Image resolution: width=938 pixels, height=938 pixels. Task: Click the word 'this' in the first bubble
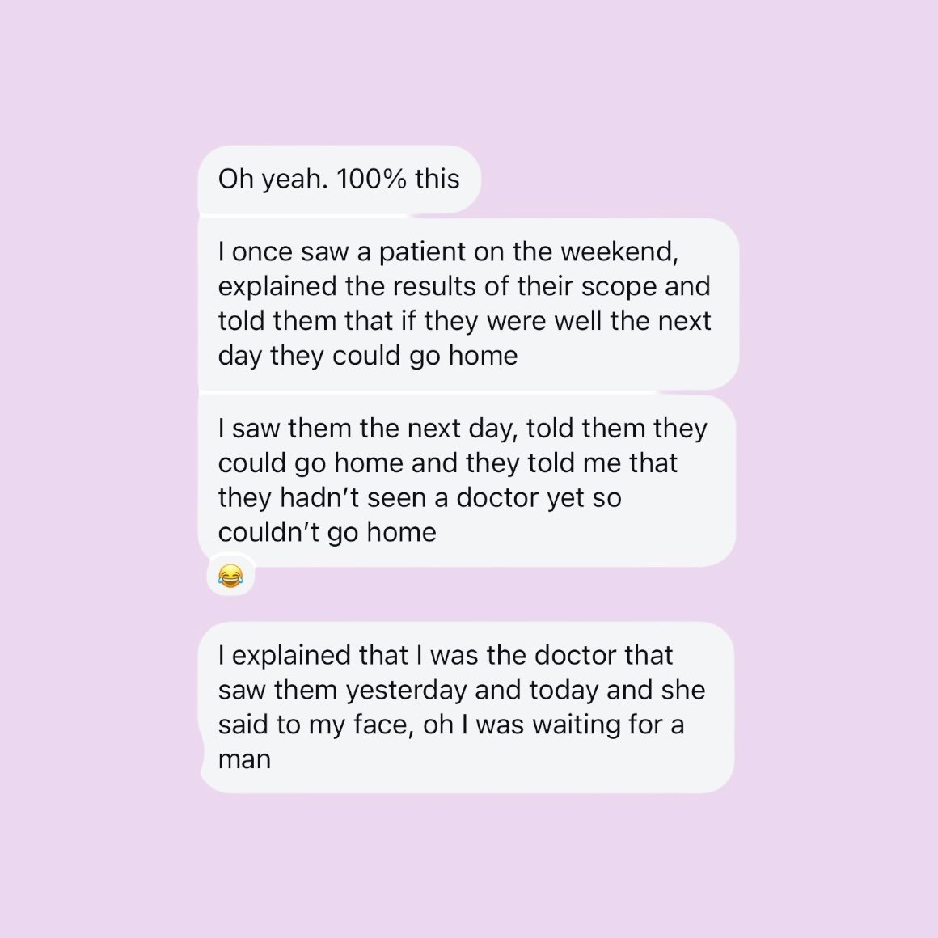[x=437, y=179]
